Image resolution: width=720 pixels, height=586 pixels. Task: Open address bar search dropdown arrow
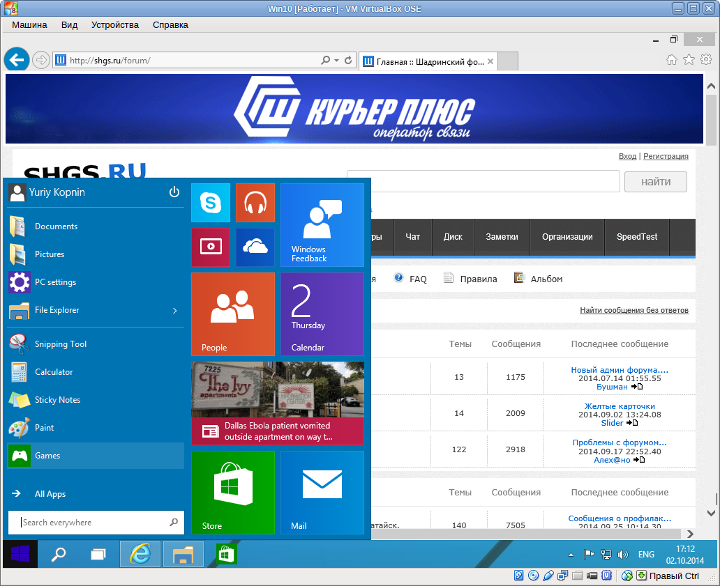[336, 60]
